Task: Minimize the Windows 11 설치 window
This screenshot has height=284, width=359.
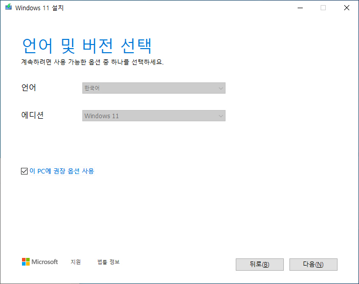Action: coord(300,8)
